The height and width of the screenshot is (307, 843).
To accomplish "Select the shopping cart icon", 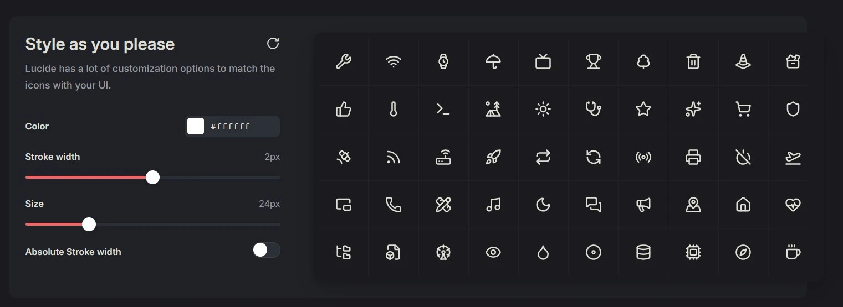I will point(743,110).
